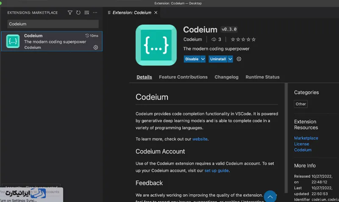The height and width of the screenshot is (202, 339).
Task: Click the Last updated date value
Action: [322, 191]
